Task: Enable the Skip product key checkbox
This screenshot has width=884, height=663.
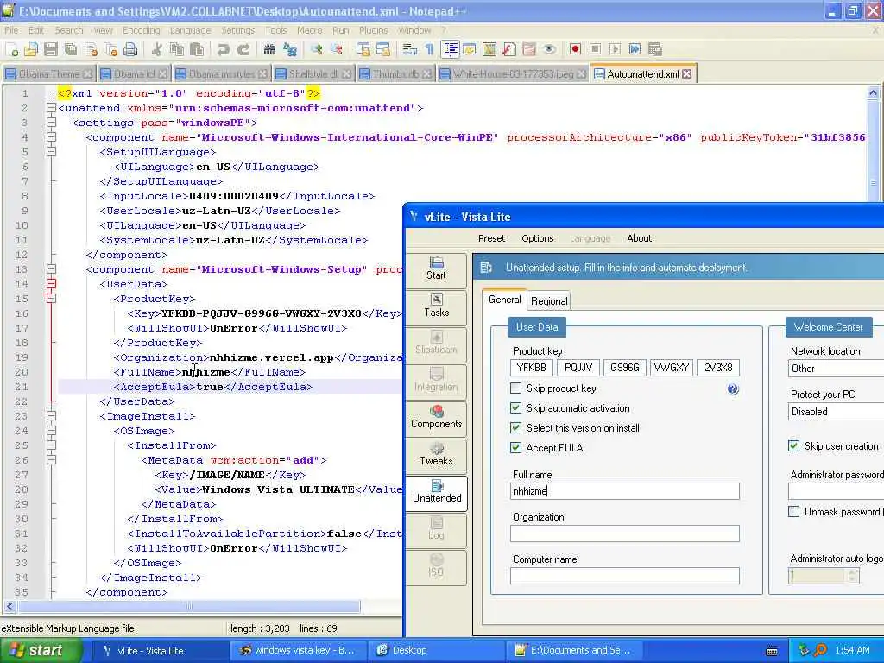Action: coord(515,388)
